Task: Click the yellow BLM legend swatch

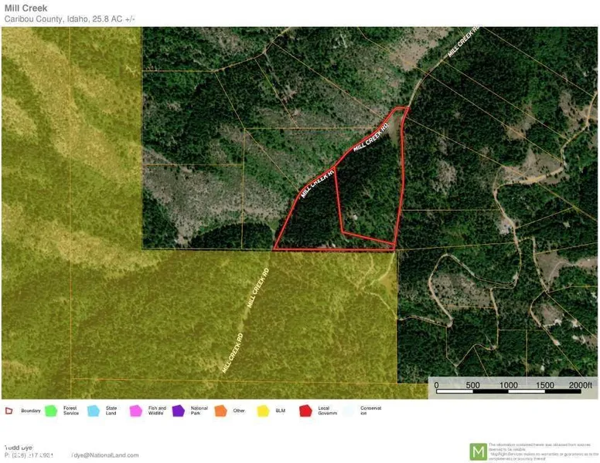Action: click(263, 411)
